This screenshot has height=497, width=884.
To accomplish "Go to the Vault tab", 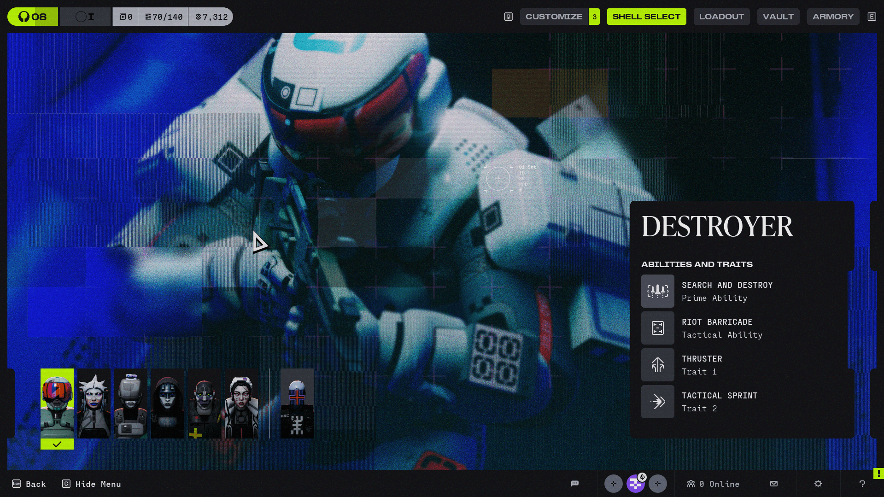I will pyautogui.click(x=778, y=17).
